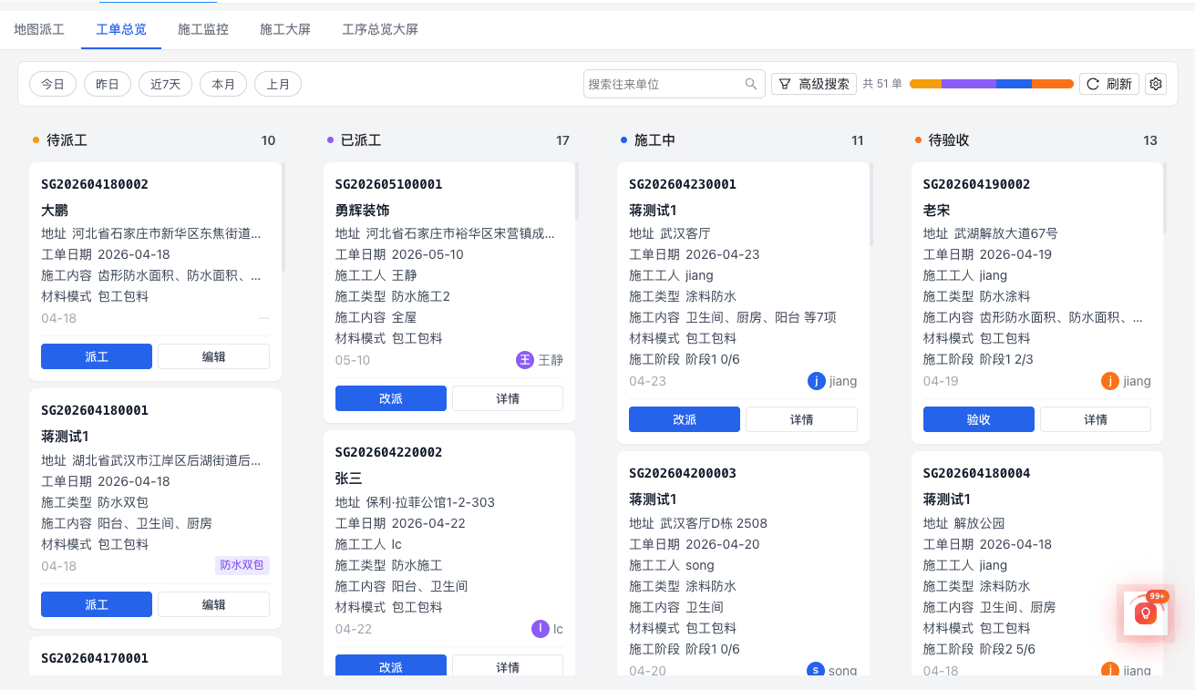
Task: Click orange segment of status progress bar
Action: click(1053, 84)
